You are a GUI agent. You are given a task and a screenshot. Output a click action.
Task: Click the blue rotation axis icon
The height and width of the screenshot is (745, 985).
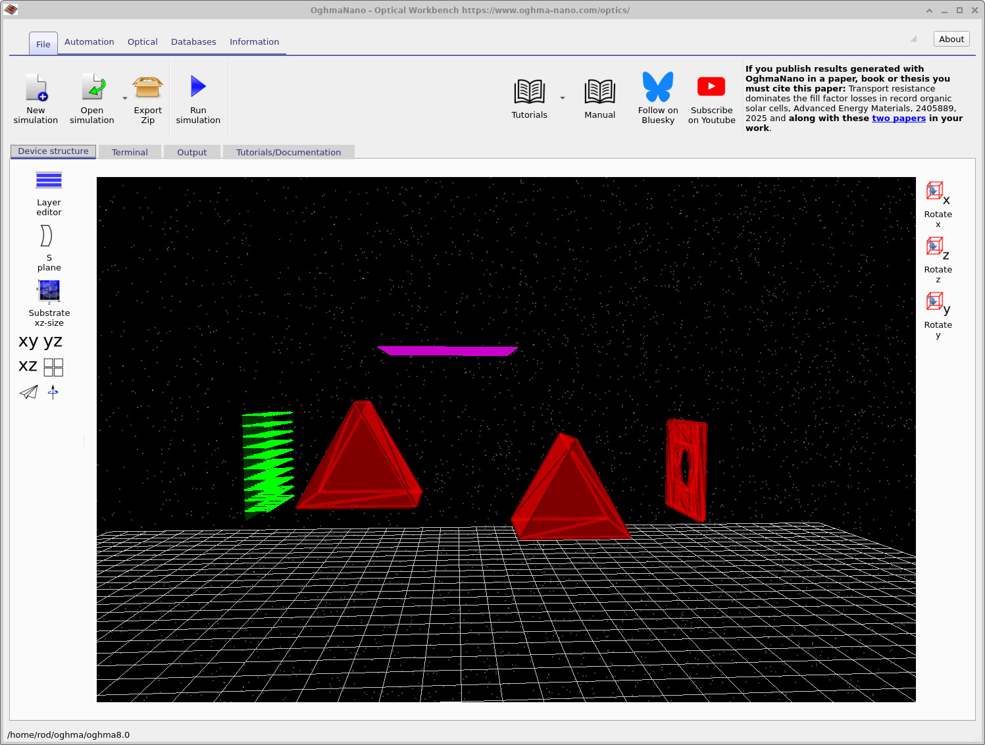(x=53, y=392)
